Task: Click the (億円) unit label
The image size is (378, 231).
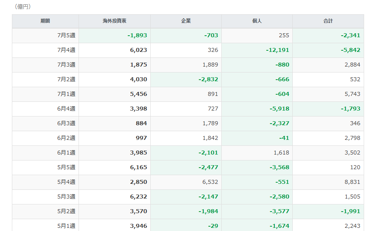Action: click(x=23, y=7)
